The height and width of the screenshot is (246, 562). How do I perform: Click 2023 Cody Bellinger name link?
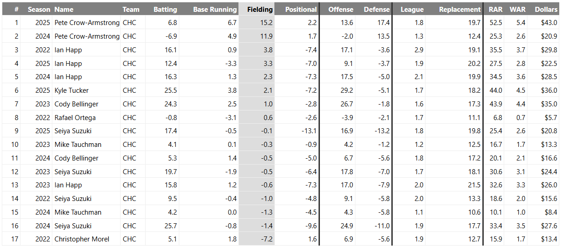76,104
